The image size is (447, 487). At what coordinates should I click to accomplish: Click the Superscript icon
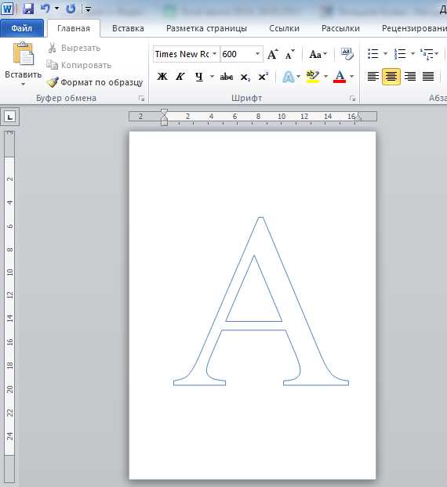point(263,77)
